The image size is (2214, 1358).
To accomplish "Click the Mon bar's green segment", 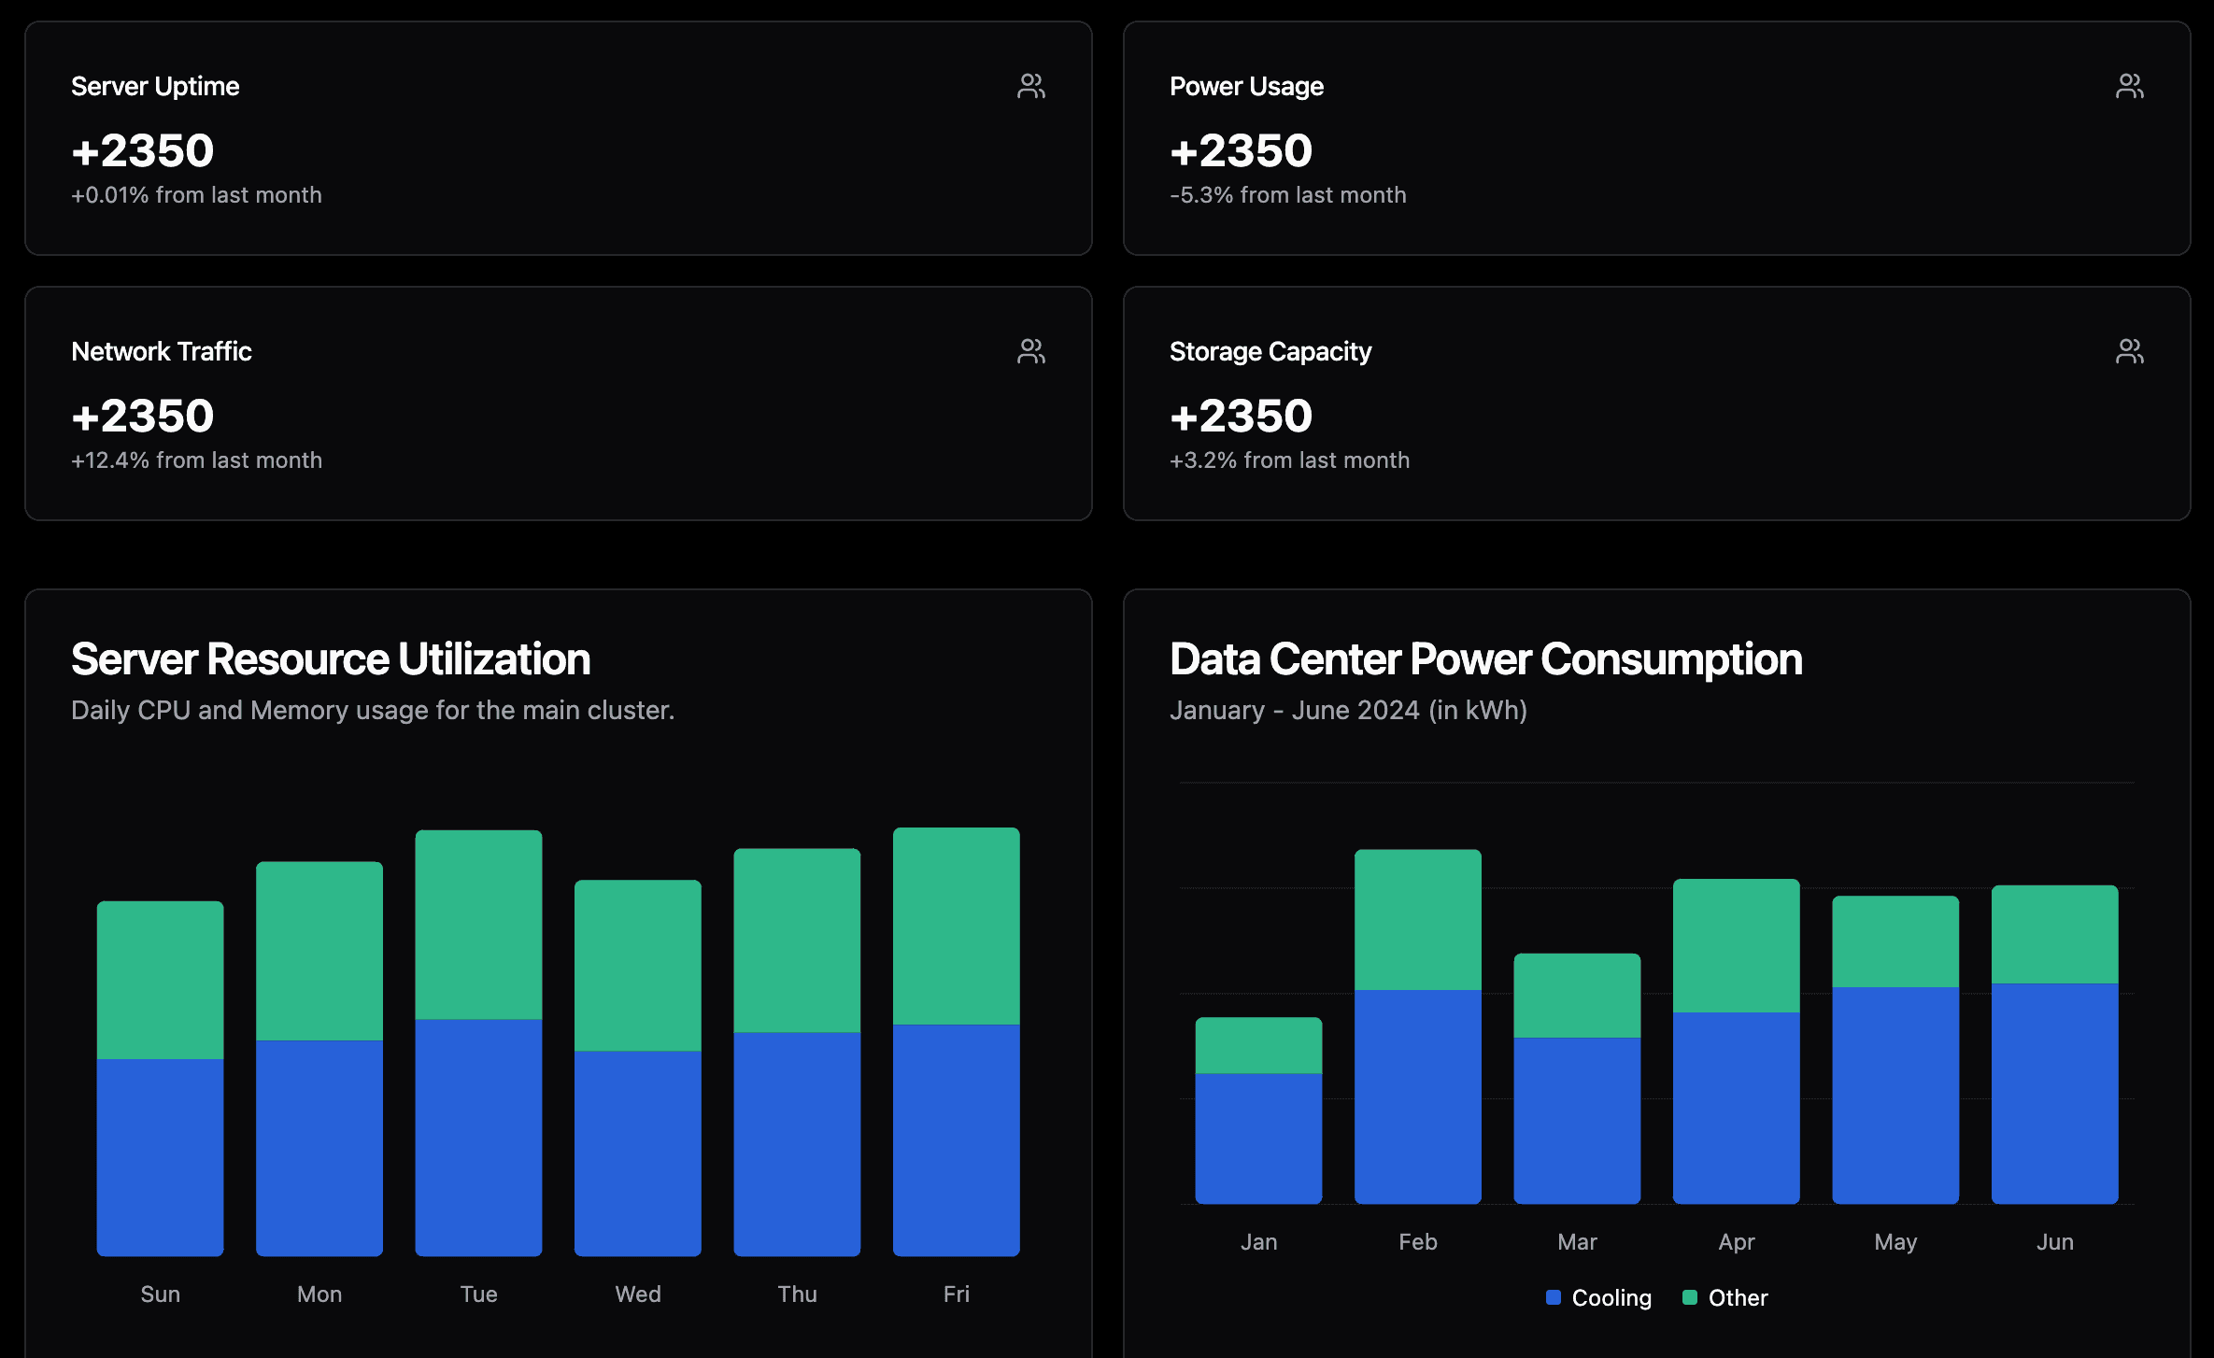I will (319, 951).
